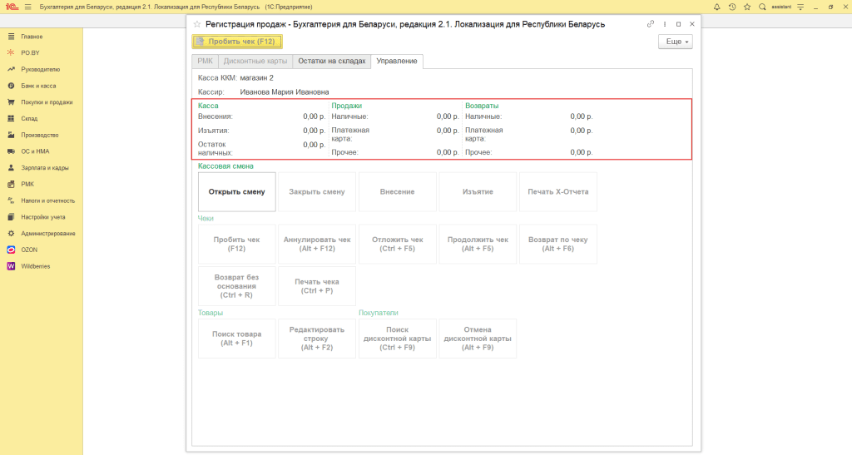
Task: Click the Зарплата и кадры person icon
Action: click(x=11, y=168)
